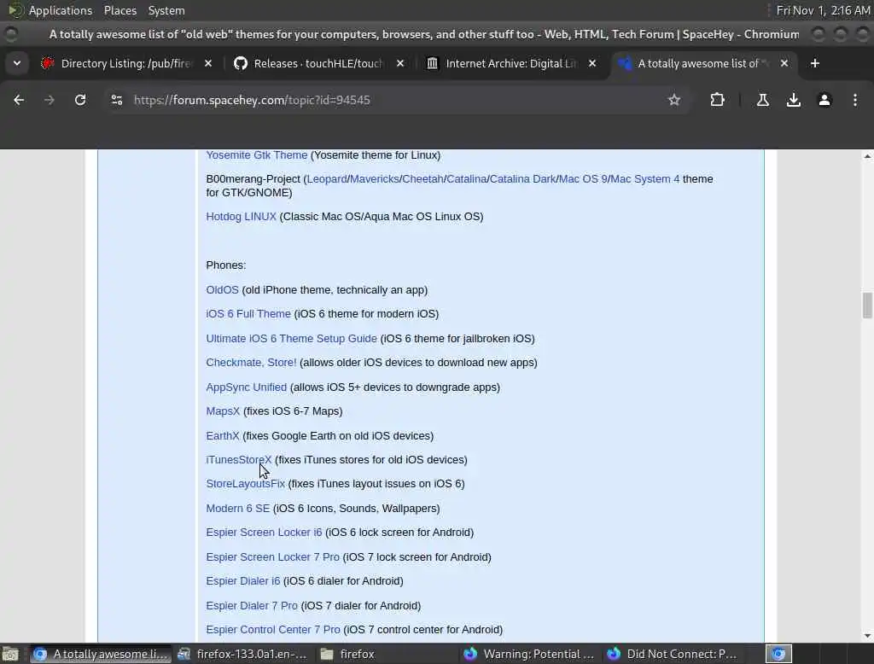The height and width of the screenshot is (664, 874).
Task: Click the scrollbar up arrow
Action: coord(867,156)
